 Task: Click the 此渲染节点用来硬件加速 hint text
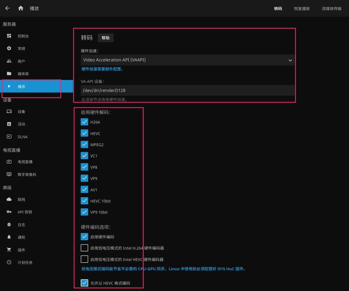coord(104,100)
